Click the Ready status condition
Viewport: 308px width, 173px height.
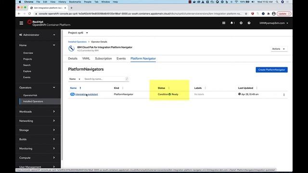tap(173, 94)
